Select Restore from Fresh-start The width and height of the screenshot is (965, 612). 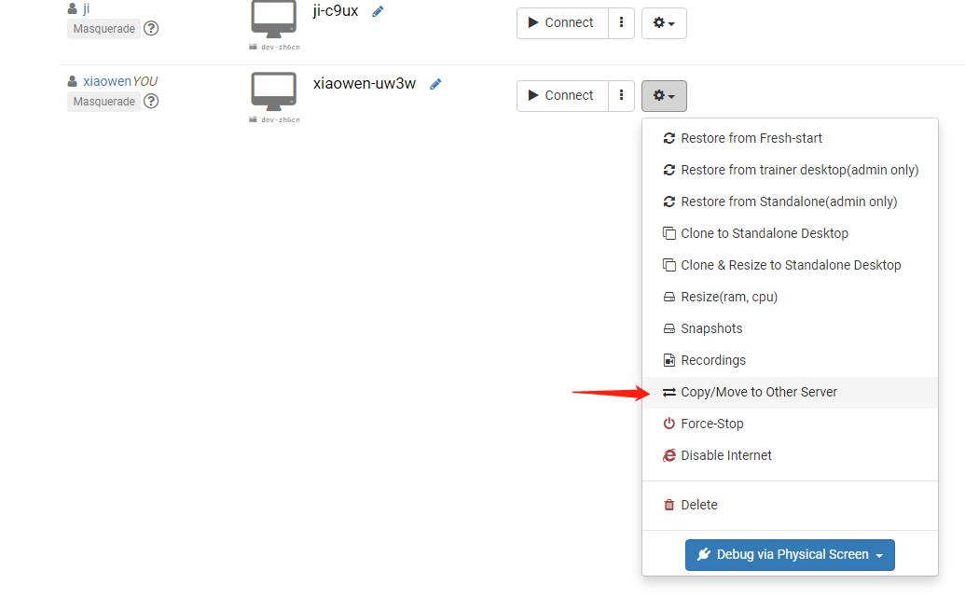pos(790,138)
